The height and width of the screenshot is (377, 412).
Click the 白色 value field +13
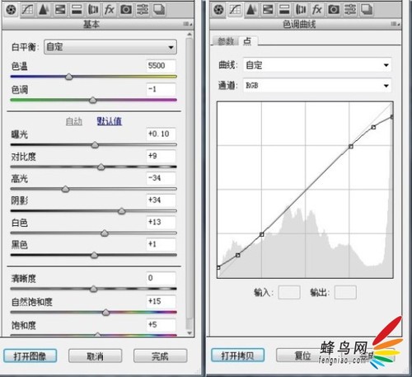161,222
